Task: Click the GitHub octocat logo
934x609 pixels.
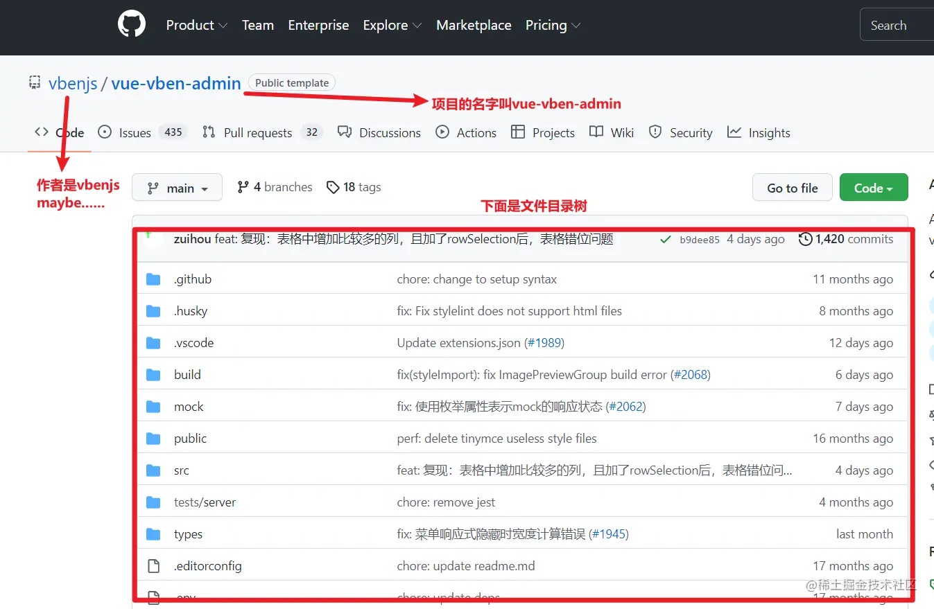Action: [132, 25]
